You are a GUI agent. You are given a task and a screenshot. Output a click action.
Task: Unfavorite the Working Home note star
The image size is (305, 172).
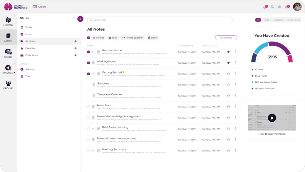coord(228,63)
